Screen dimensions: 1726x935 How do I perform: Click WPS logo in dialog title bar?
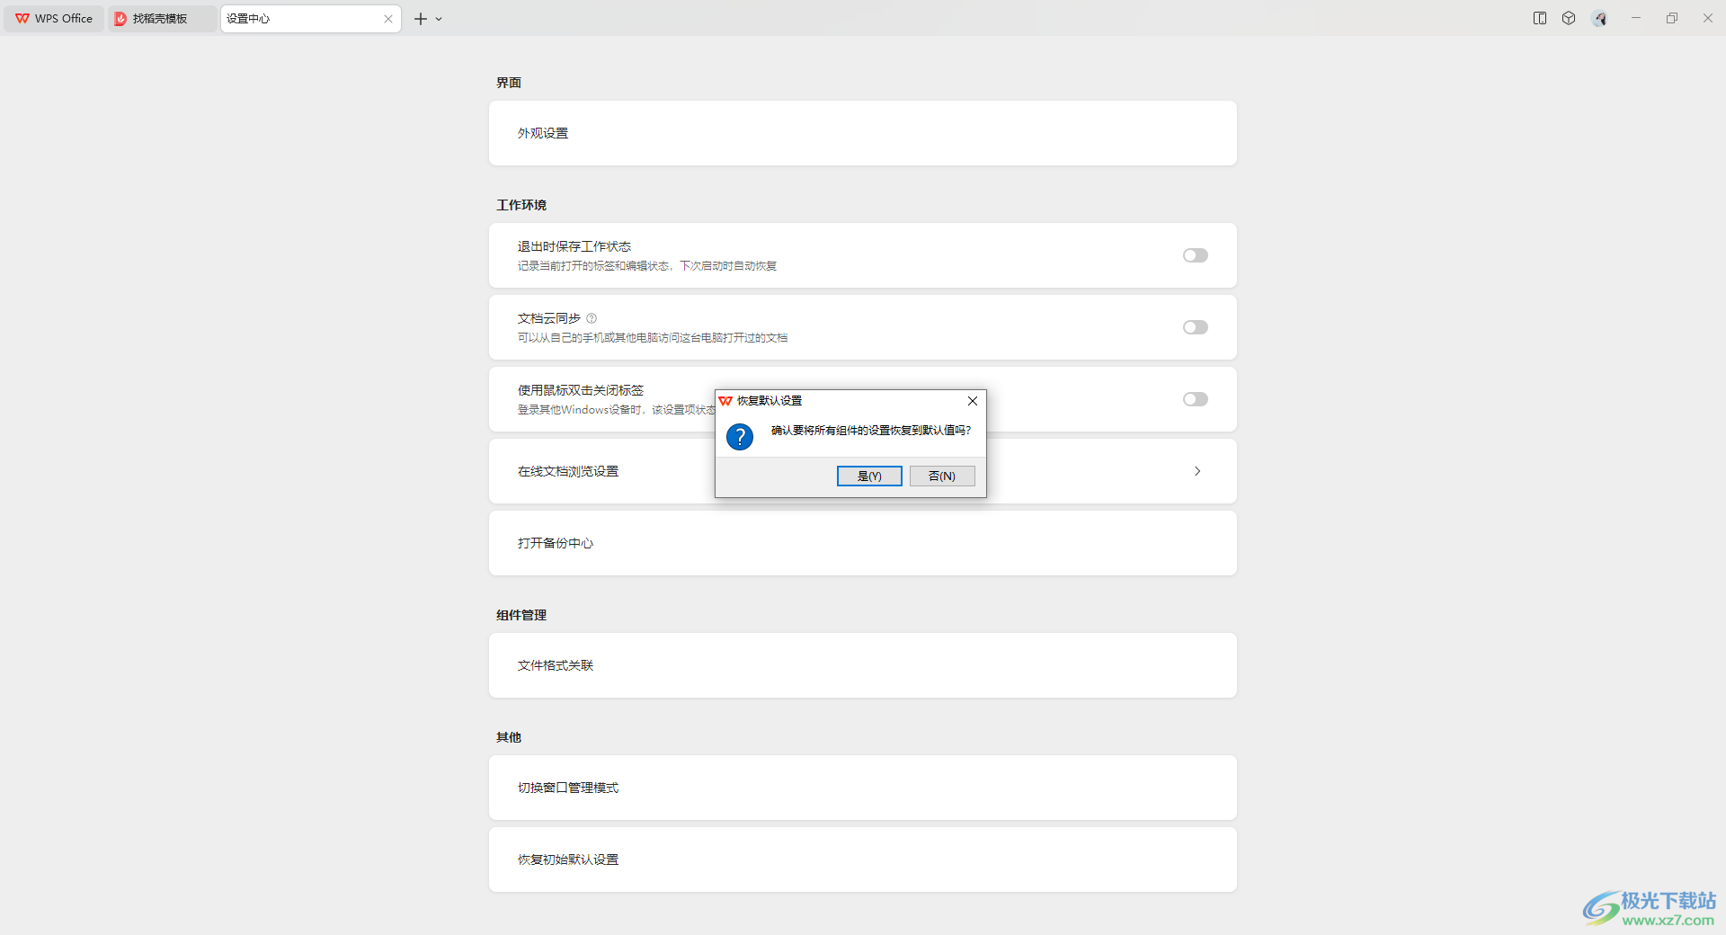click(726, 401)
